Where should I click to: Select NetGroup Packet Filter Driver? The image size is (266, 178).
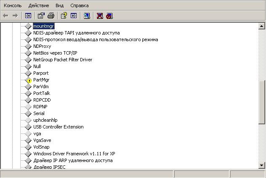click(x=63, y=60)
